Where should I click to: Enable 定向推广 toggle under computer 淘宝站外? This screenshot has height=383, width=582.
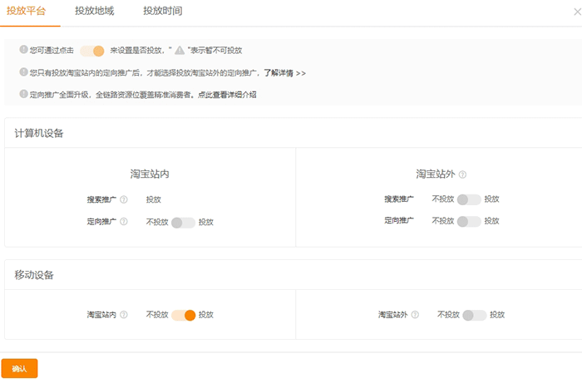[469, 222]
